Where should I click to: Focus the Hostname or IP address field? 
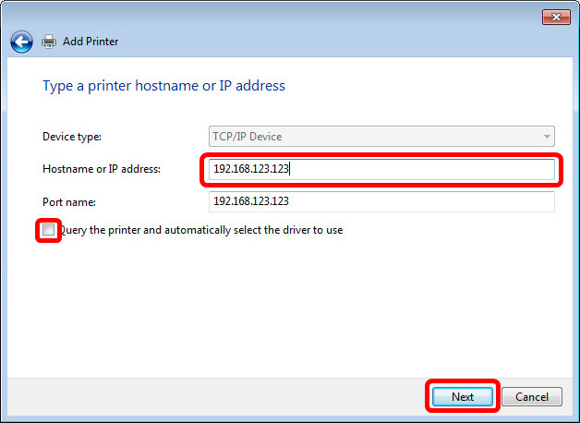381,169
